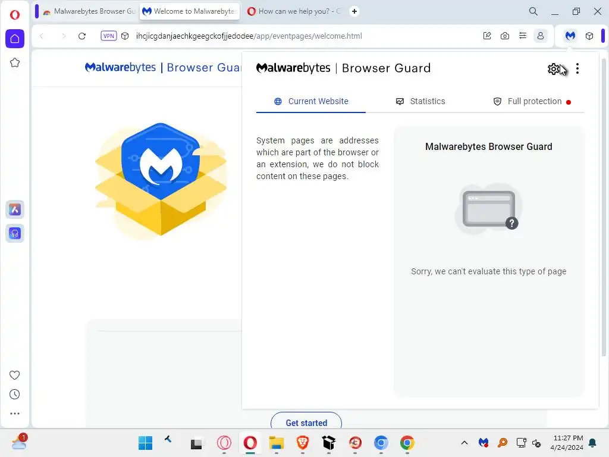This screenshot has height=457, width=609.
Task: Click the Malwarebytes extension icon in toolbar
Action: pos(570,36)
